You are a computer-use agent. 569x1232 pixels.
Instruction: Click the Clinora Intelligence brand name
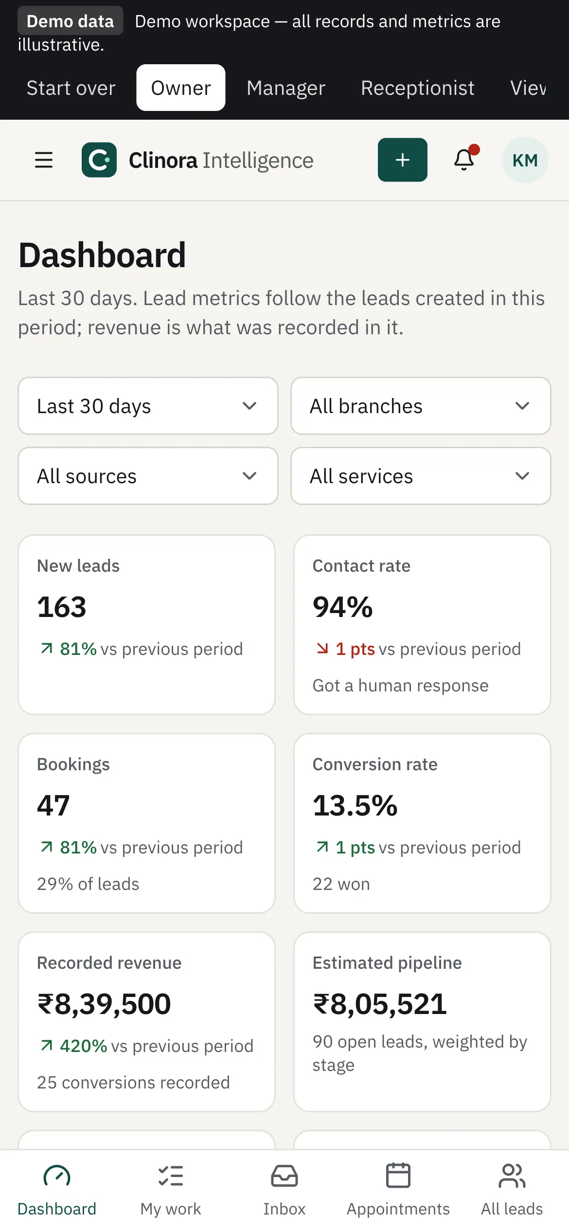221,160
